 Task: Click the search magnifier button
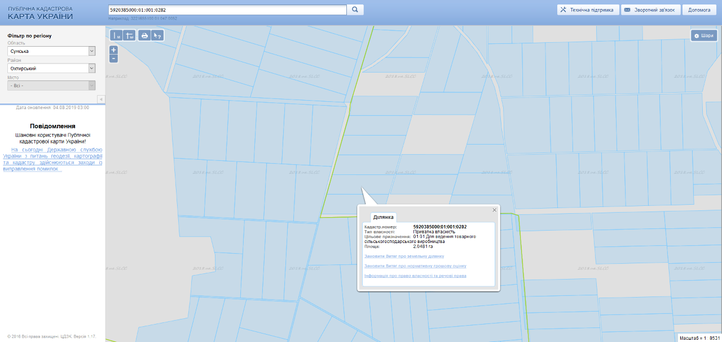[x=355, y=10]
